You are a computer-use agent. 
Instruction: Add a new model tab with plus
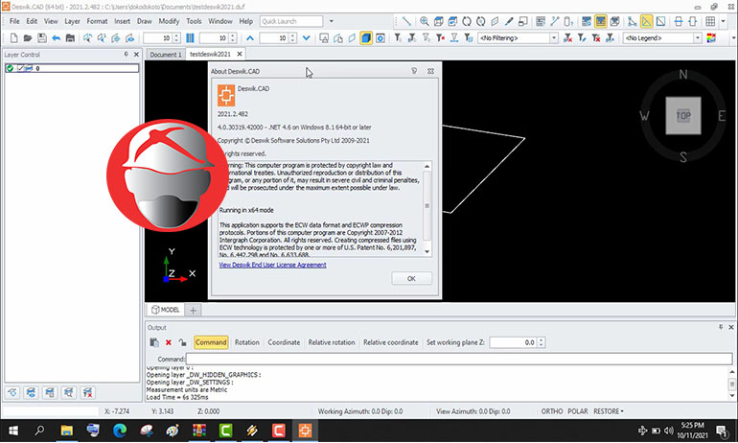click(x=193, y=310)
